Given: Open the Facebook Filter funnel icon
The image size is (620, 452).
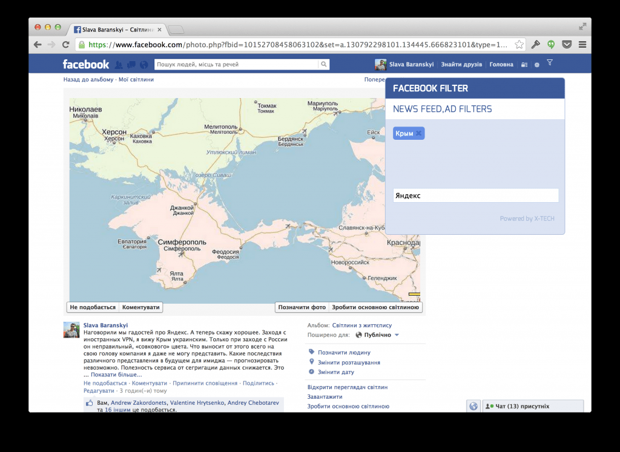Looking at the screenshot, I should pyautogui.click(x=550, y=63).
